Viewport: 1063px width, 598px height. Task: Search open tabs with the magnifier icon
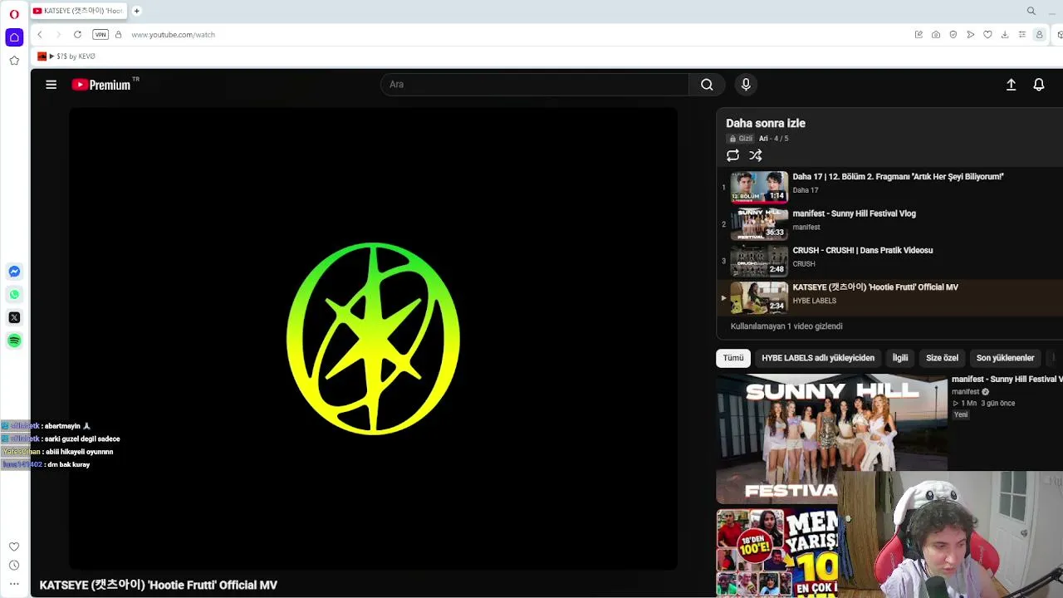coord(1031,11)
